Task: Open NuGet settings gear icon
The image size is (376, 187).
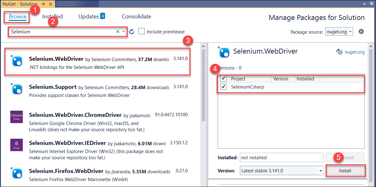Action: (x=361, y=31)
